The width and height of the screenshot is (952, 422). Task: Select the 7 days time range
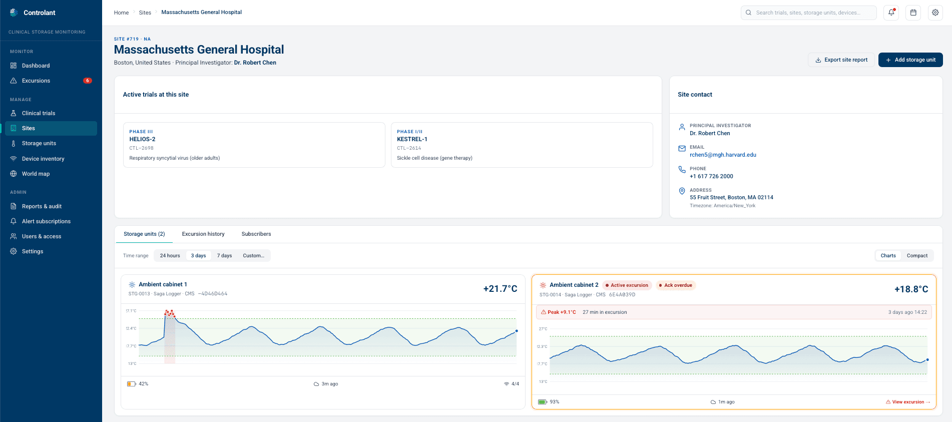(x=224, y=256)
